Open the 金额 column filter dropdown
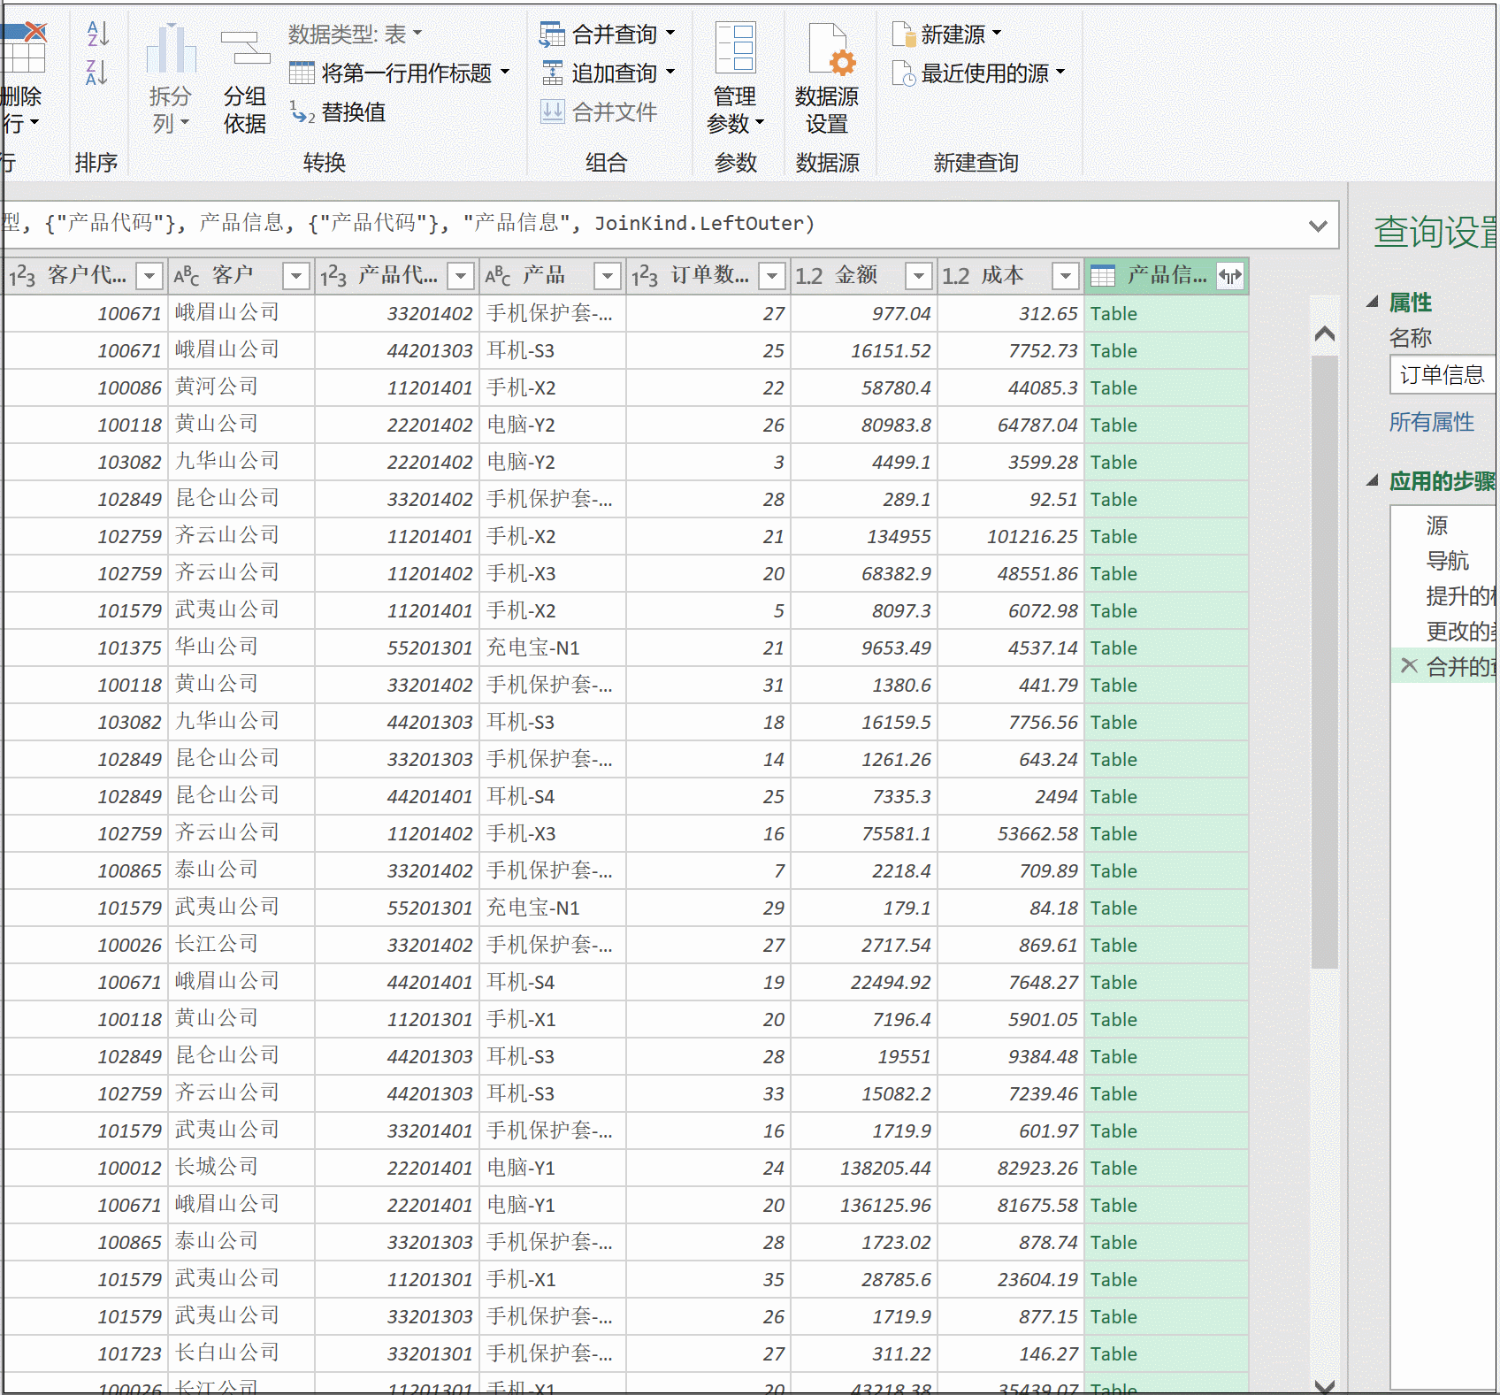Viewport: 1500px width, 1395px height. [919, 277]
